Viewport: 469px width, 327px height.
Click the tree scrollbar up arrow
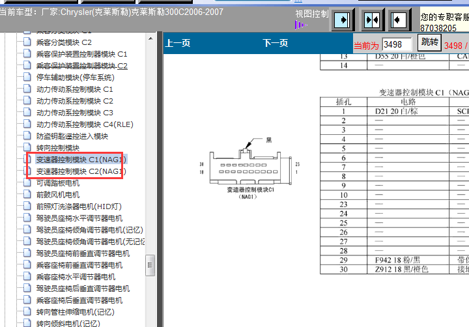(150, 38)
